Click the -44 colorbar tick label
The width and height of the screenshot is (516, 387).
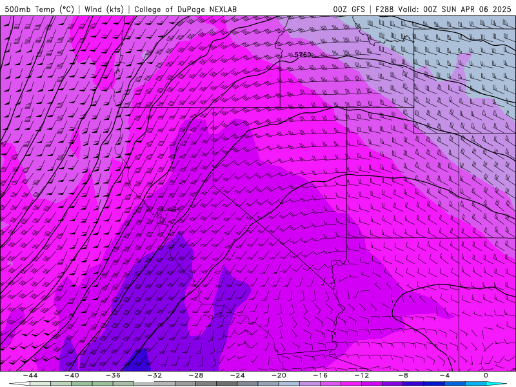click(30, 375)
